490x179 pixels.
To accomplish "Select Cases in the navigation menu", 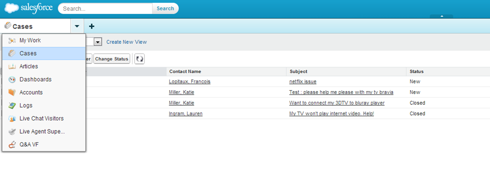I will pyautogui.click(x=44, y=54).
